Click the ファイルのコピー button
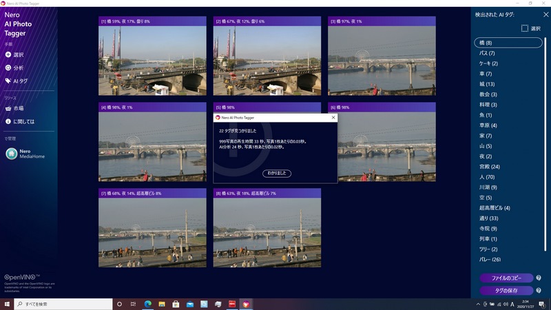The height and width of the screenshot is (310, 551). [506, 278]
